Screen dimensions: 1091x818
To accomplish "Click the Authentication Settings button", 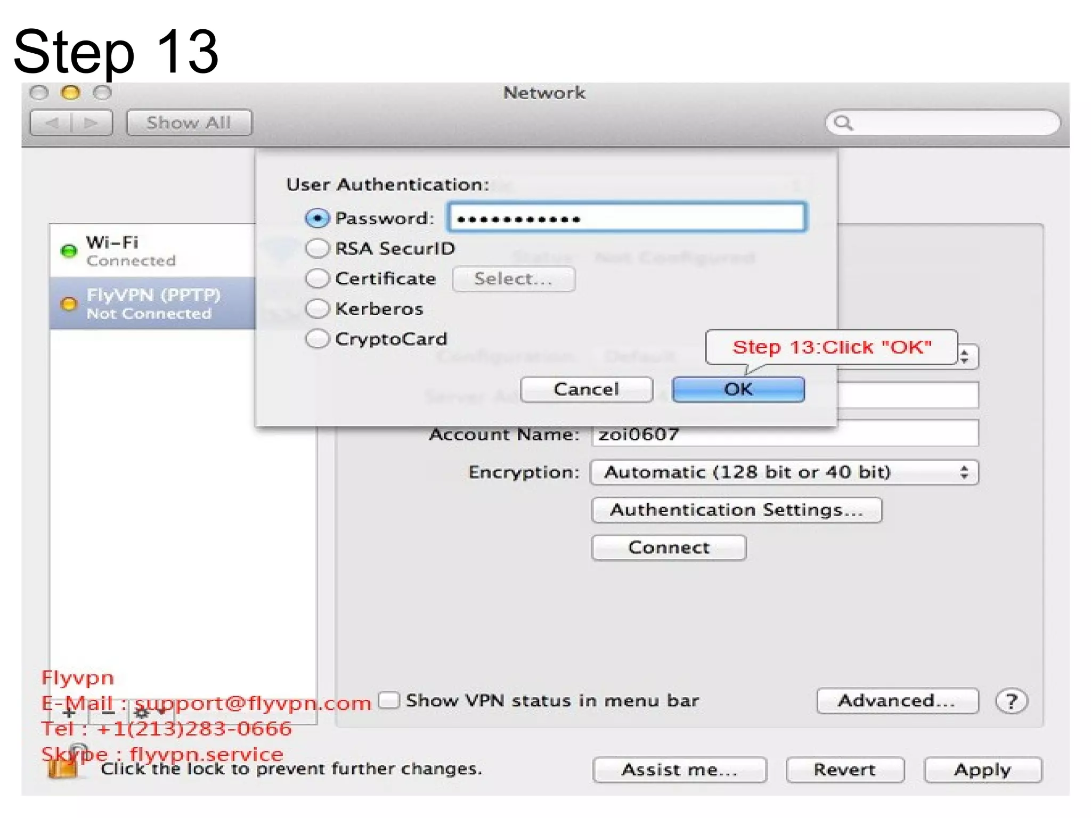I will [x=736, y=510].
